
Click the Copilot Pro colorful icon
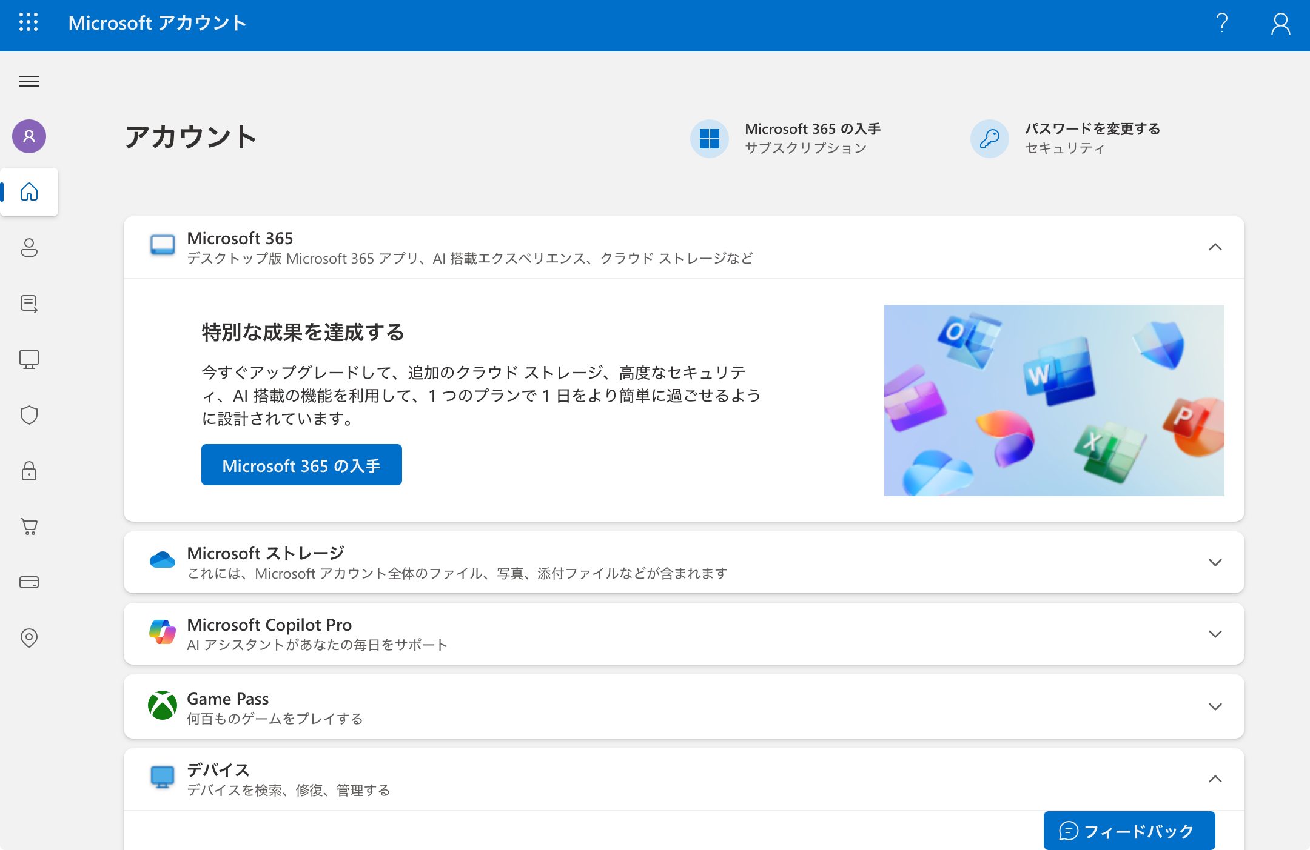point(163,632)
